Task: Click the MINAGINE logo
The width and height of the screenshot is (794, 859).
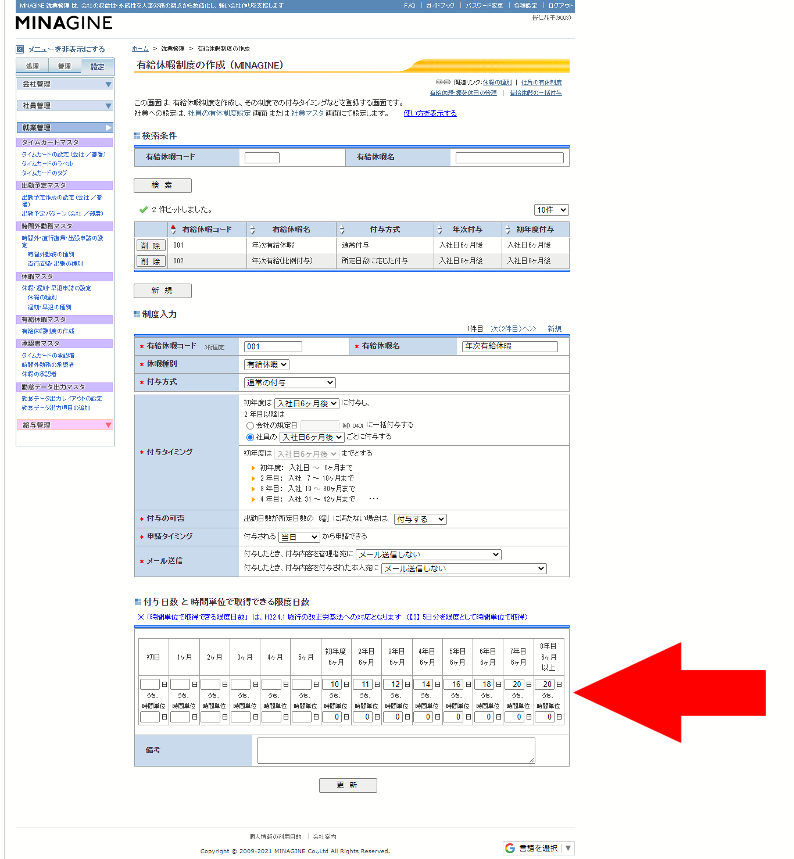Action: click(x=64, y=23)
